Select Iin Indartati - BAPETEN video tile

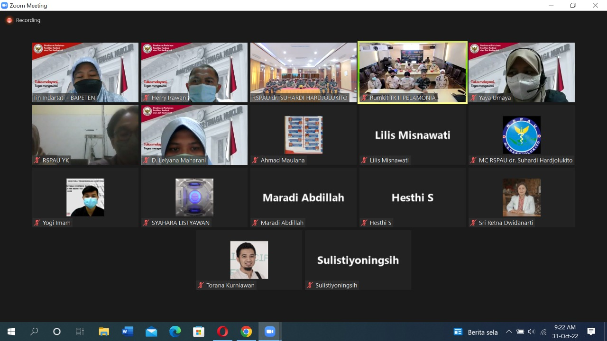click(85, 72)
